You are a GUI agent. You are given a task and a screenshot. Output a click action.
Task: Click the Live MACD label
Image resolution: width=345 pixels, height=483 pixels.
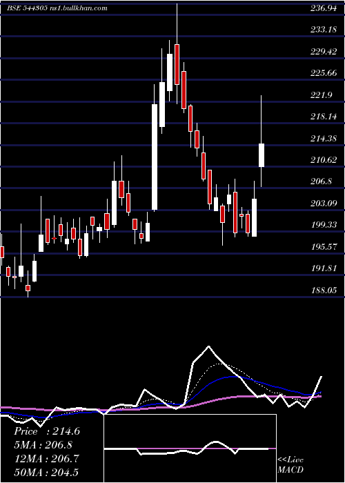pos(290,464)
